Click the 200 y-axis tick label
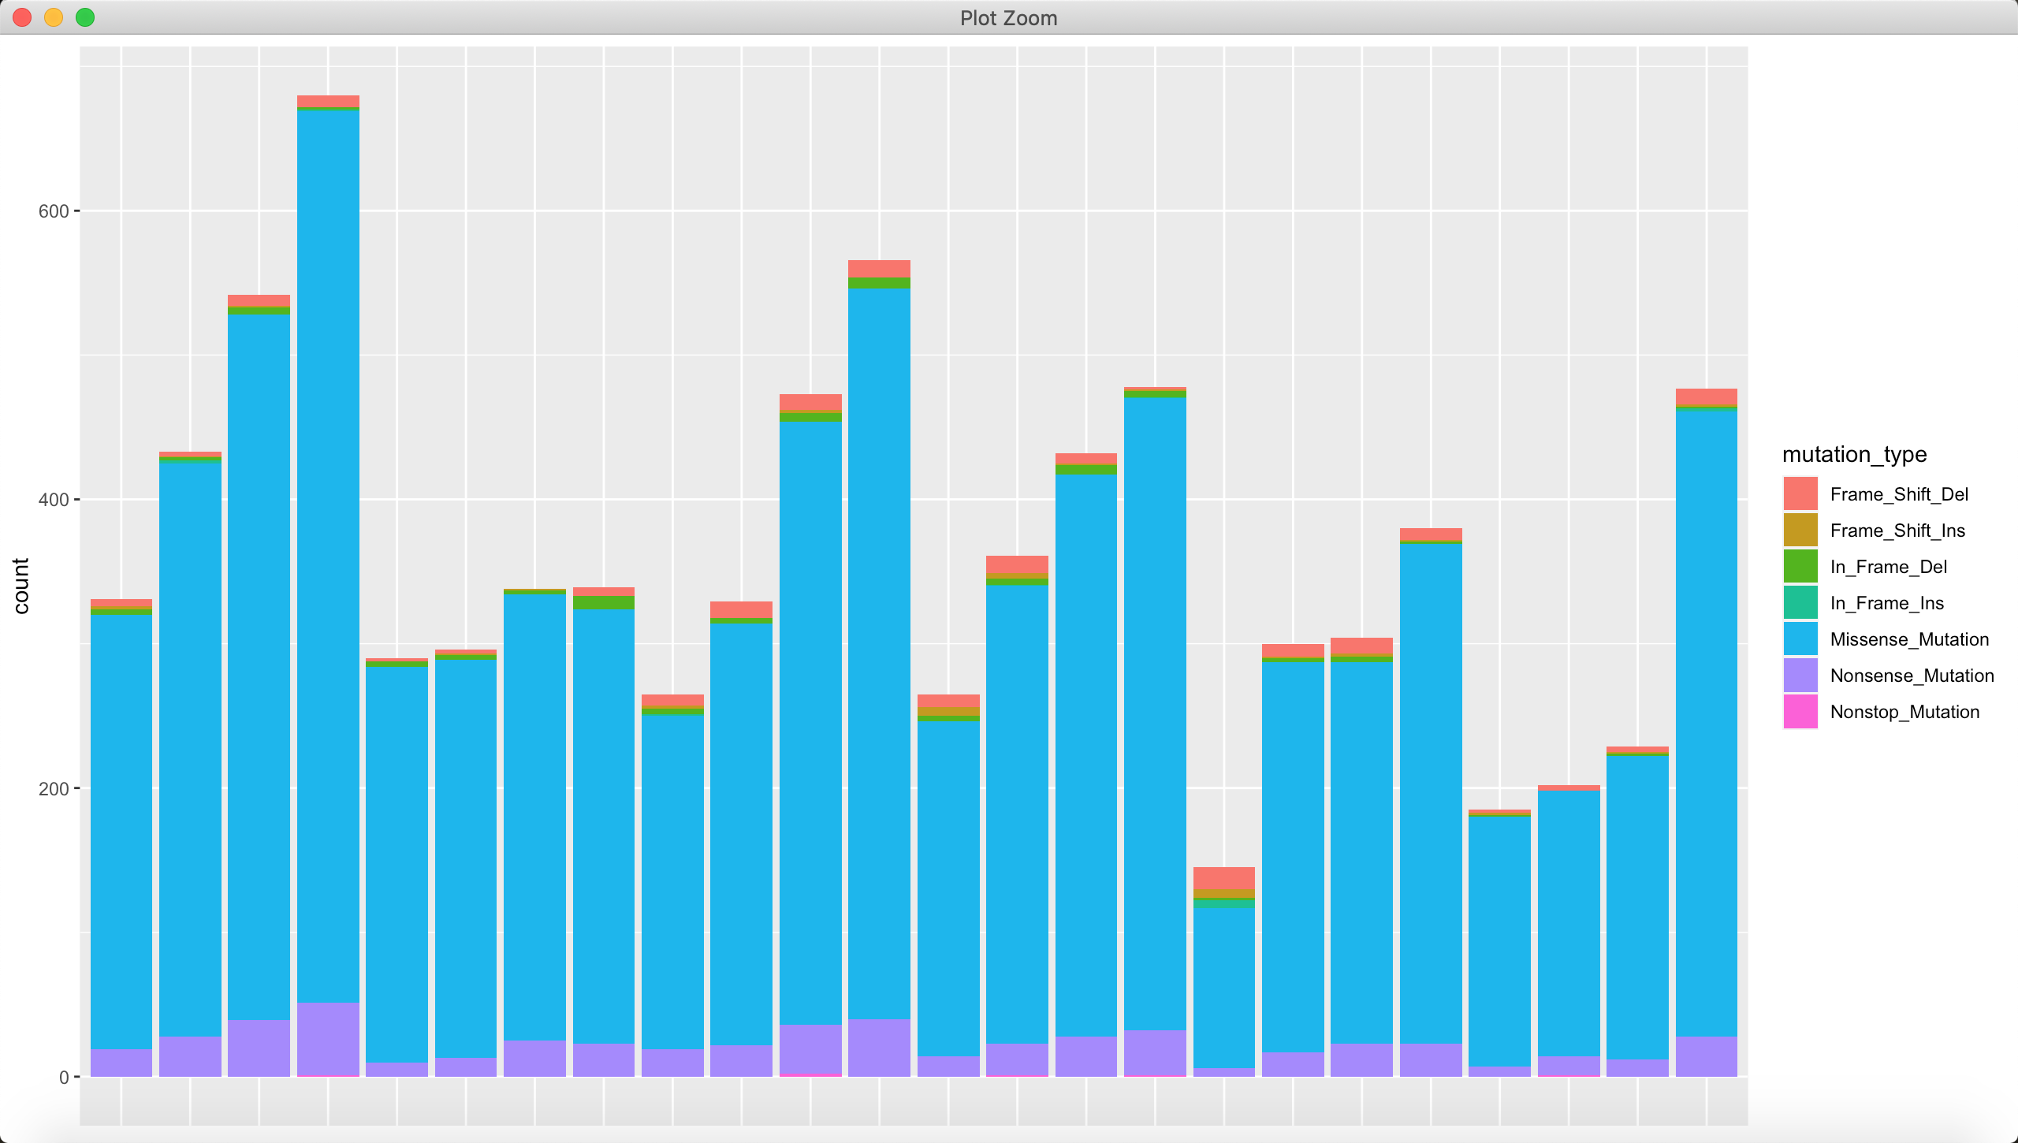Image resolution: width=2018 pixels, height=1143 pixels. click(x=53, y=789)
